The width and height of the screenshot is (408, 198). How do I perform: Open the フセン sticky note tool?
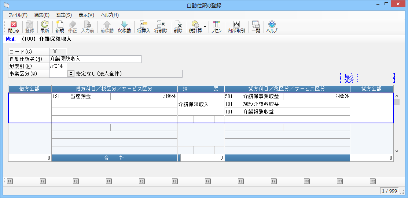point(216,27)
